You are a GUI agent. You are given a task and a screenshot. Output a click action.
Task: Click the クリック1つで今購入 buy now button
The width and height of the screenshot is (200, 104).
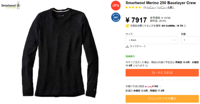pyautogui.click(x=162, y=99)
